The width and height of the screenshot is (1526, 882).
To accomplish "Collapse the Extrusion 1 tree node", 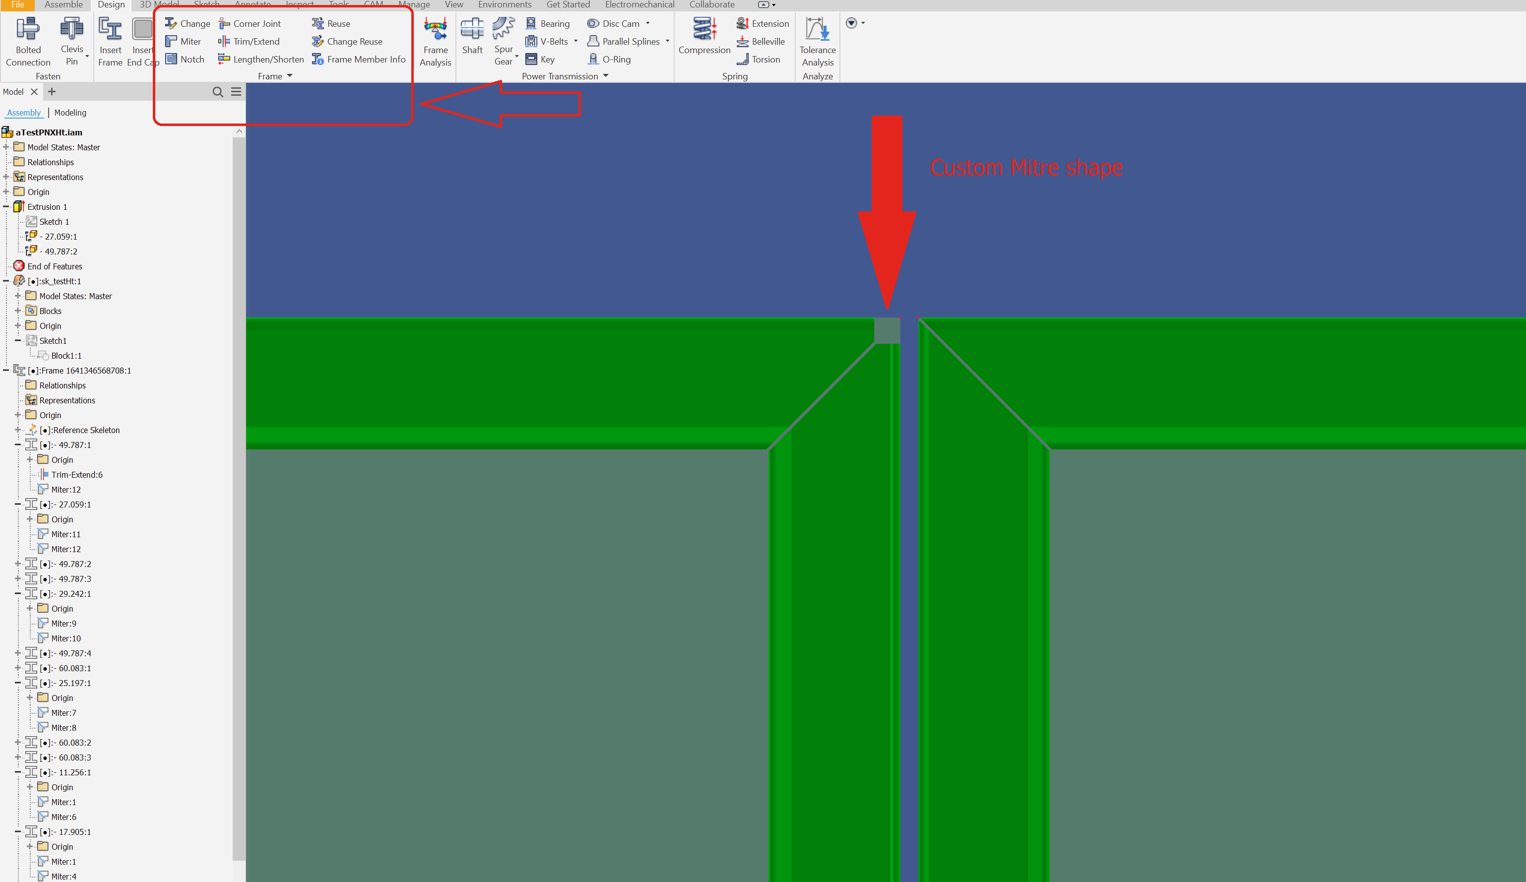I will pos(6,206).
